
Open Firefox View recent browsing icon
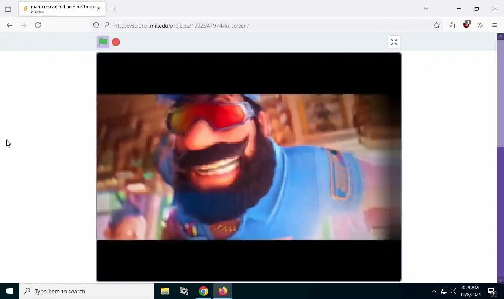pyautogui.click(x=8, y=9)
